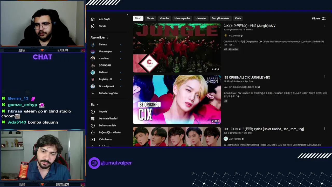The width and height of the screenshot is (332, 187).
Task: Select the Canlı filter chip
Action: [x=238, y=18]
